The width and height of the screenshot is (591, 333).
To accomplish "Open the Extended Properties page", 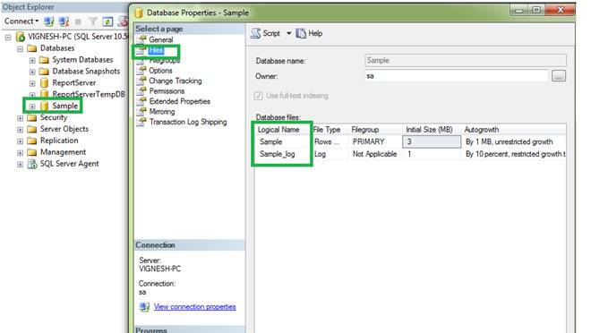I will (x=179, y=101).
